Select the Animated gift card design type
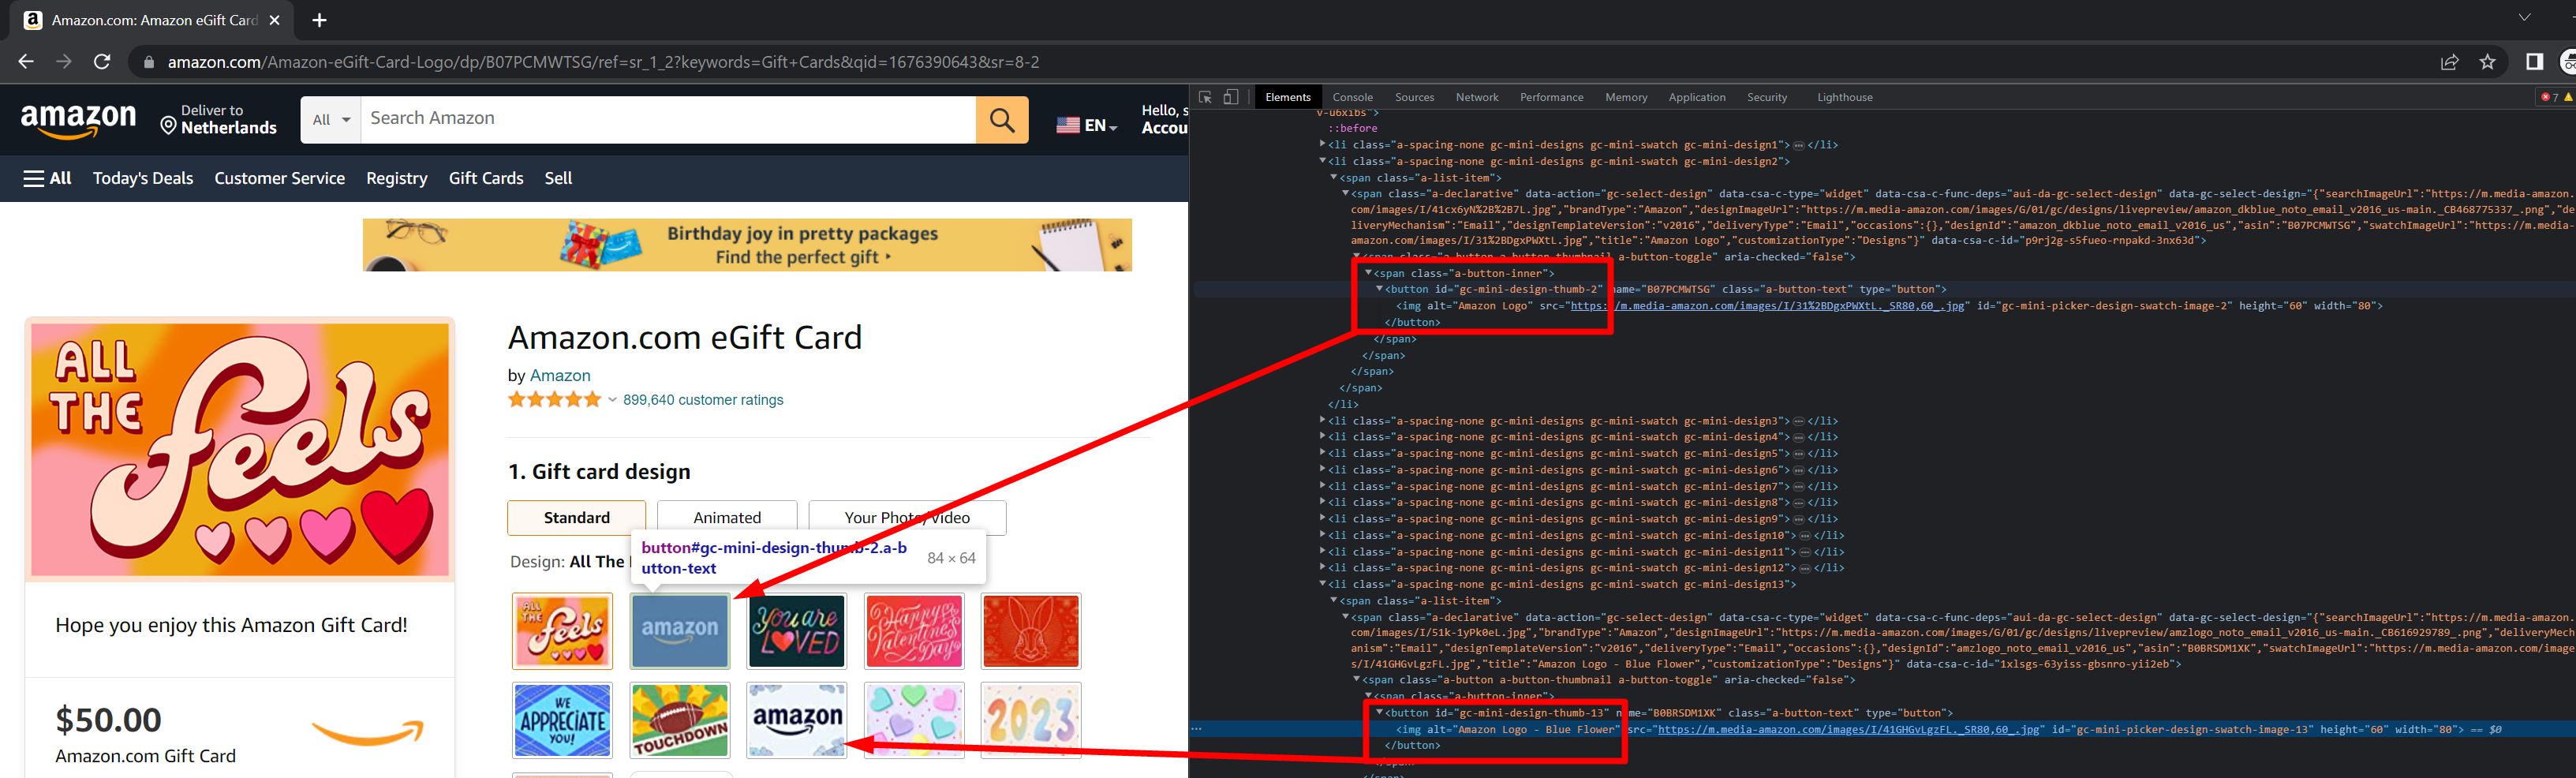This screenshot has width=2576, height=778. coord(727,517)
